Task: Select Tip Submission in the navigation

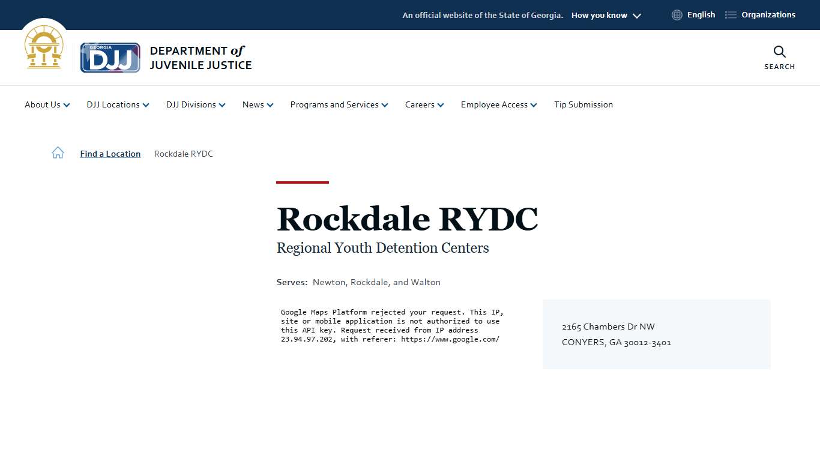Action: click(583, 104)
